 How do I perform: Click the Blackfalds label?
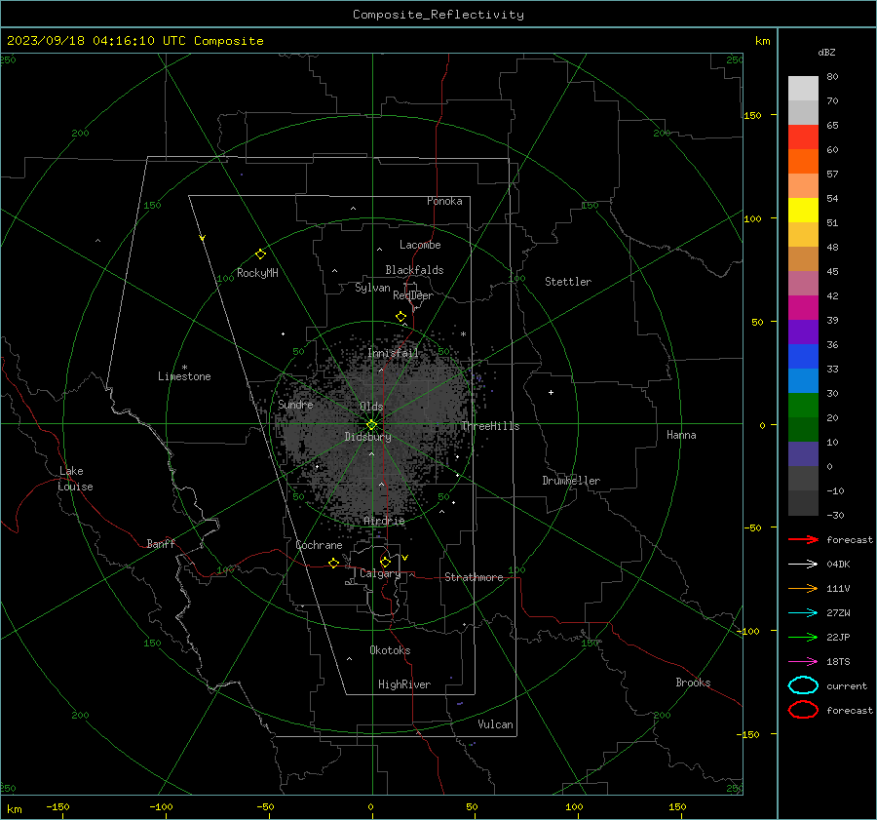[414, 270]
